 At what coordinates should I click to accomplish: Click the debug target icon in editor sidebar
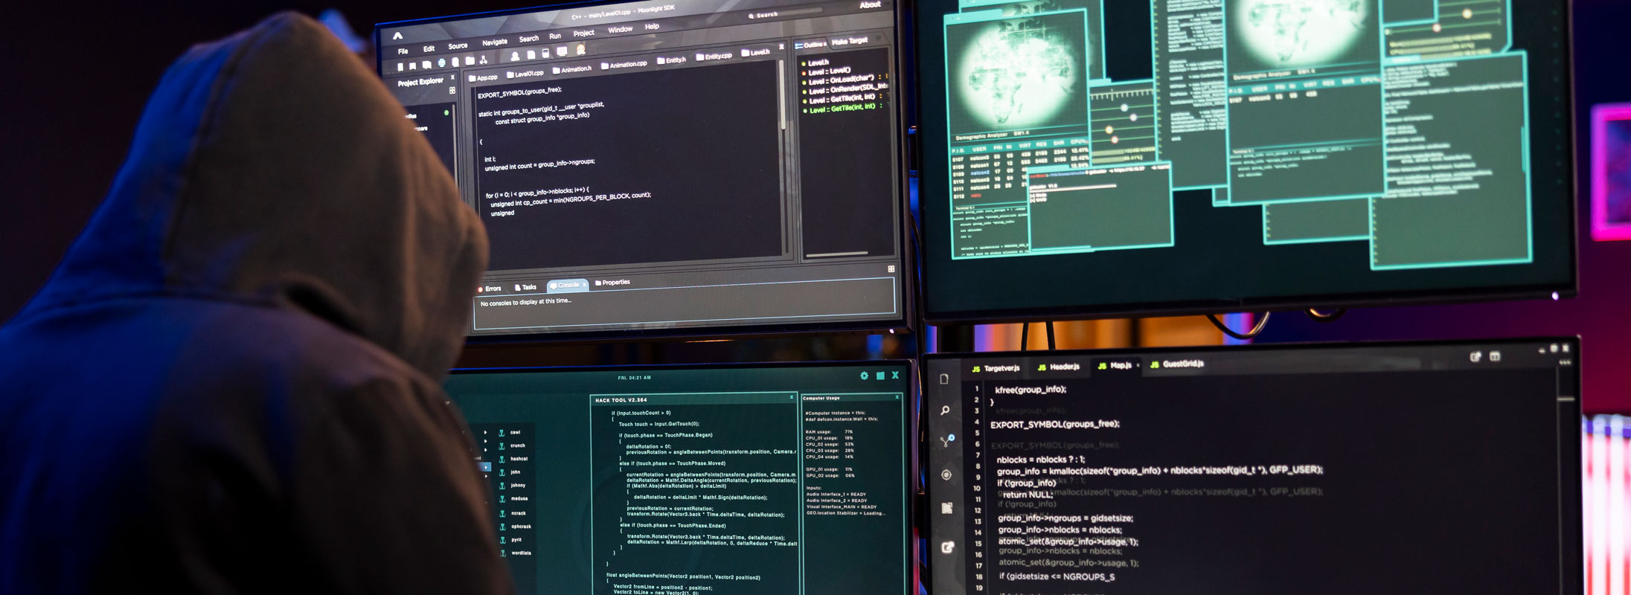click(946, 475)
